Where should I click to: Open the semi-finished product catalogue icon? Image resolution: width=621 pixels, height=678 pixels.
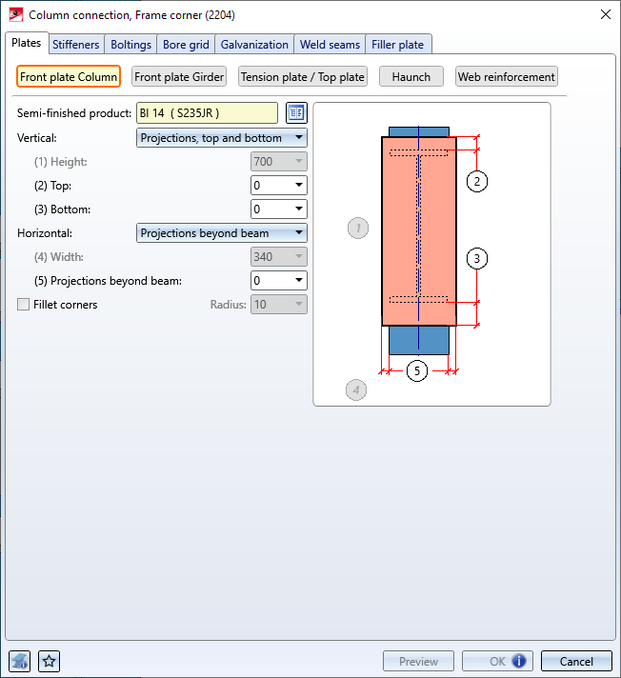coord(296,113)
